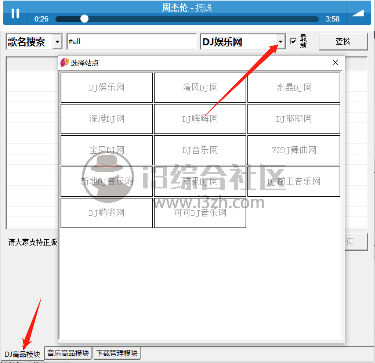Move the playback progress slider knob

(x=84, y=19)
